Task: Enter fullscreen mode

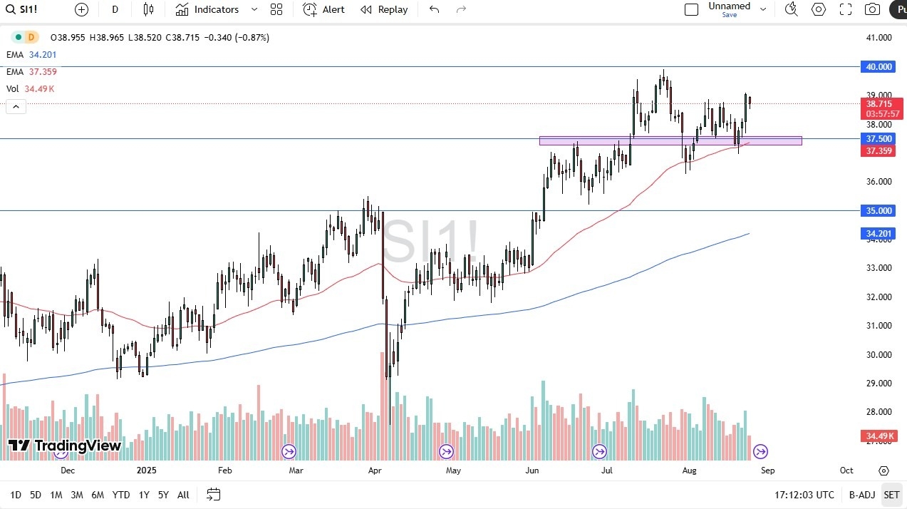Action: (845, 9)
